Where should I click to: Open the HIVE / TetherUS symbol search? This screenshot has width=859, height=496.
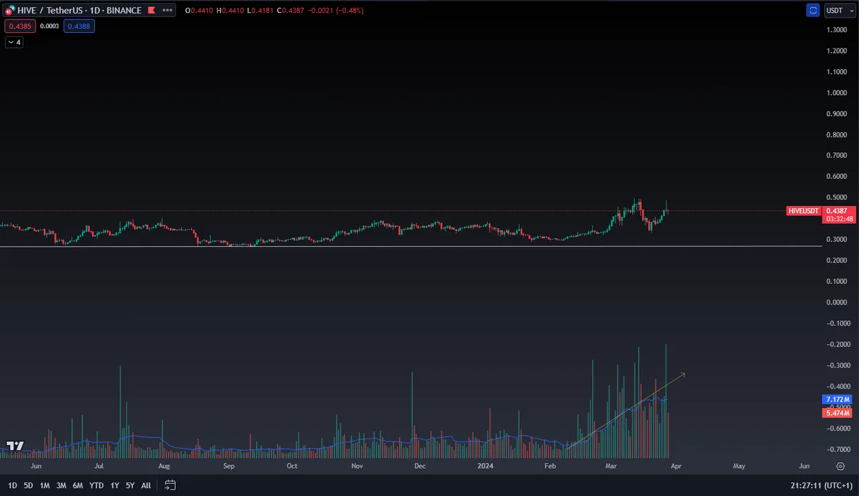click(x=81, y=10)
